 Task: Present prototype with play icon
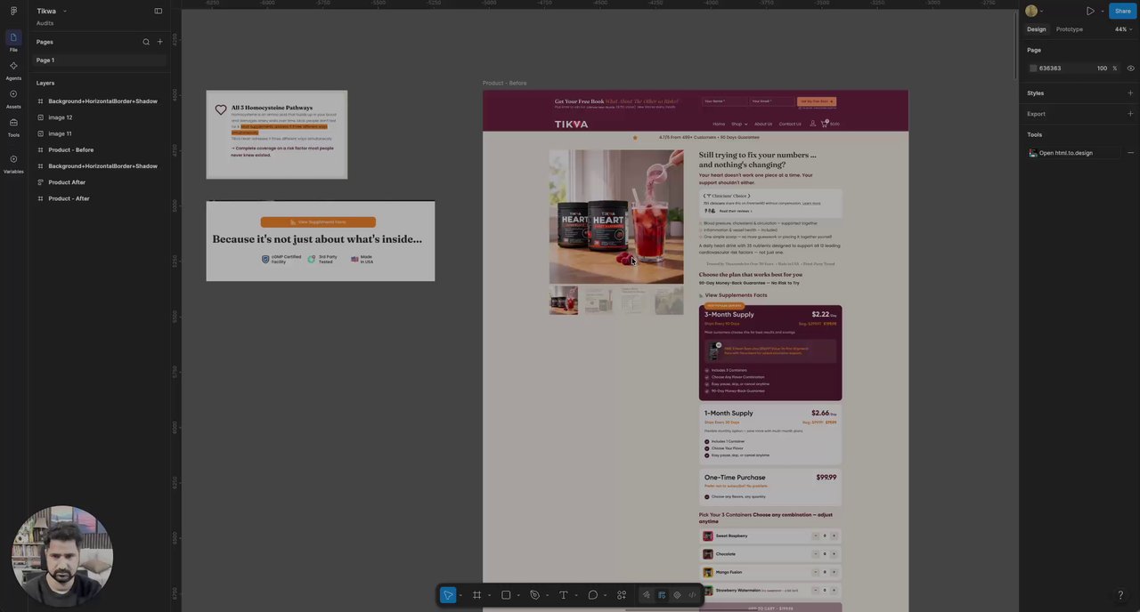[1090, 11]
